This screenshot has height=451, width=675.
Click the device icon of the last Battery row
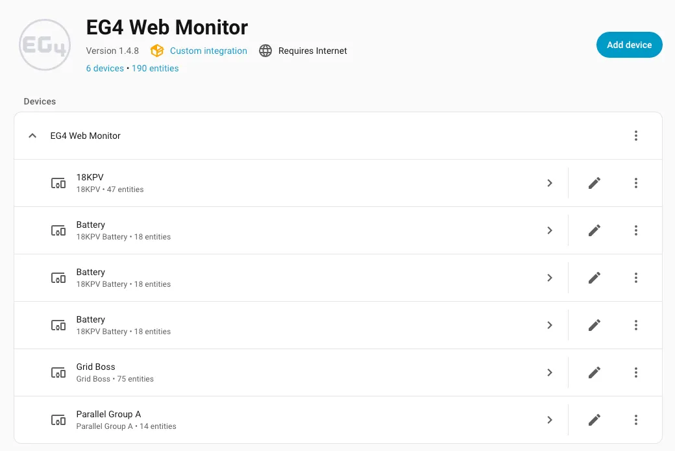point(58,325)
